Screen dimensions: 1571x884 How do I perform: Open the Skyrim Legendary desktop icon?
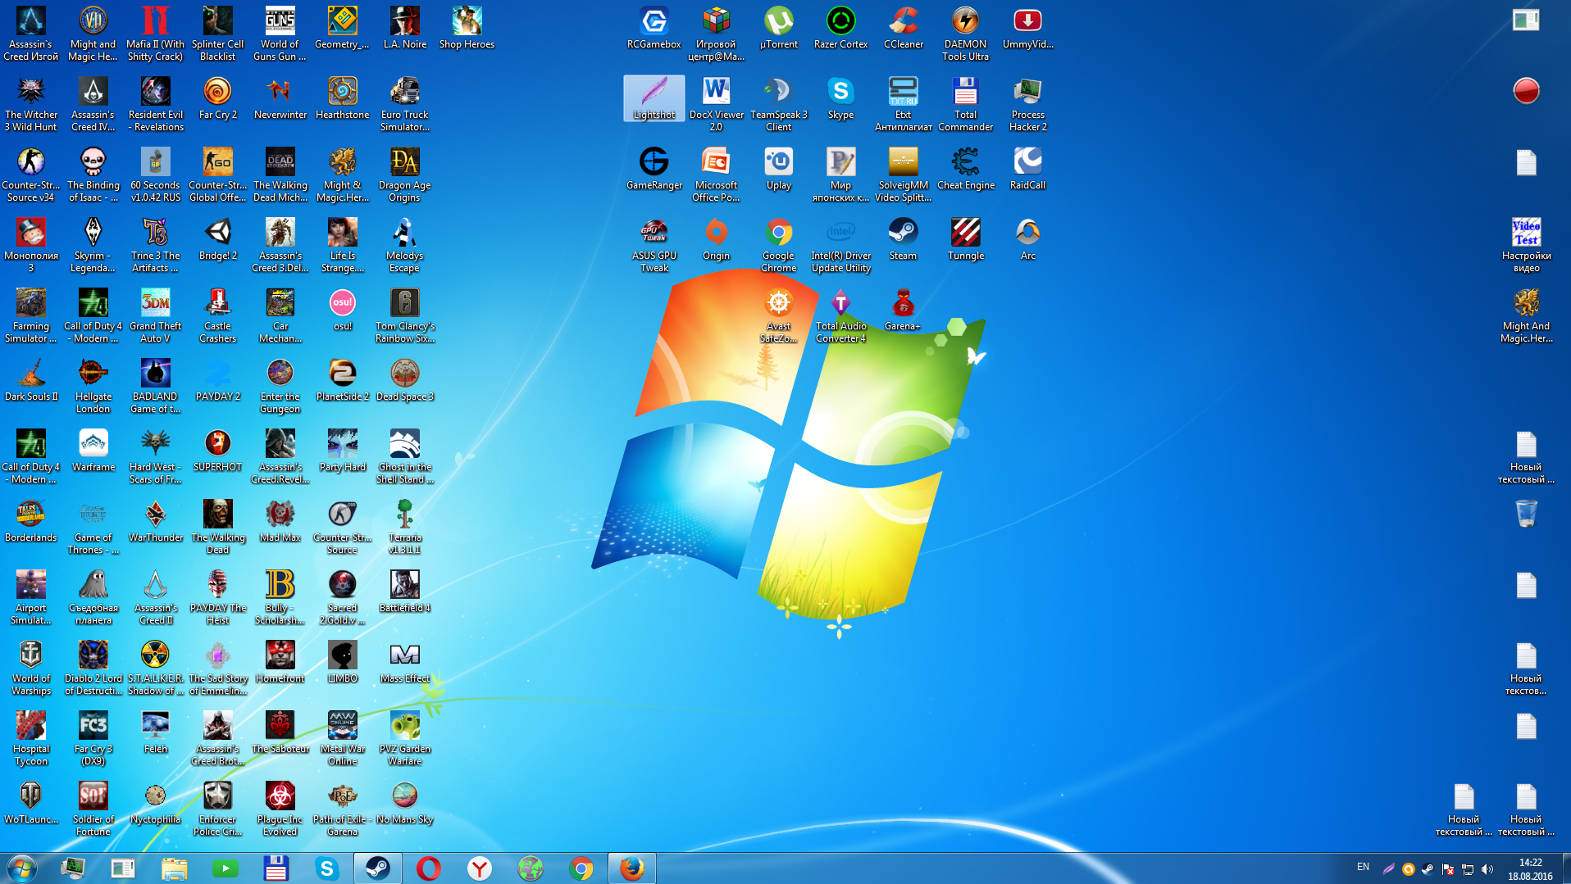click(x=93, y=245)
